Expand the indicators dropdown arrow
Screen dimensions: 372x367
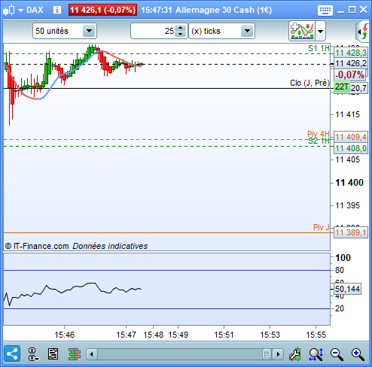tap(320, 31)
